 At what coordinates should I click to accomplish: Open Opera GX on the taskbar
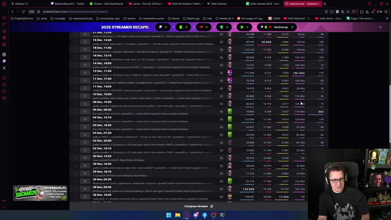coord(187,215)
